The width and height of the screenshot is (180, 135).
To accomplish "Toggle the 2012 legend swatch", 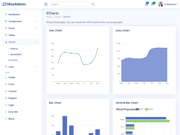I will (147, 109).
